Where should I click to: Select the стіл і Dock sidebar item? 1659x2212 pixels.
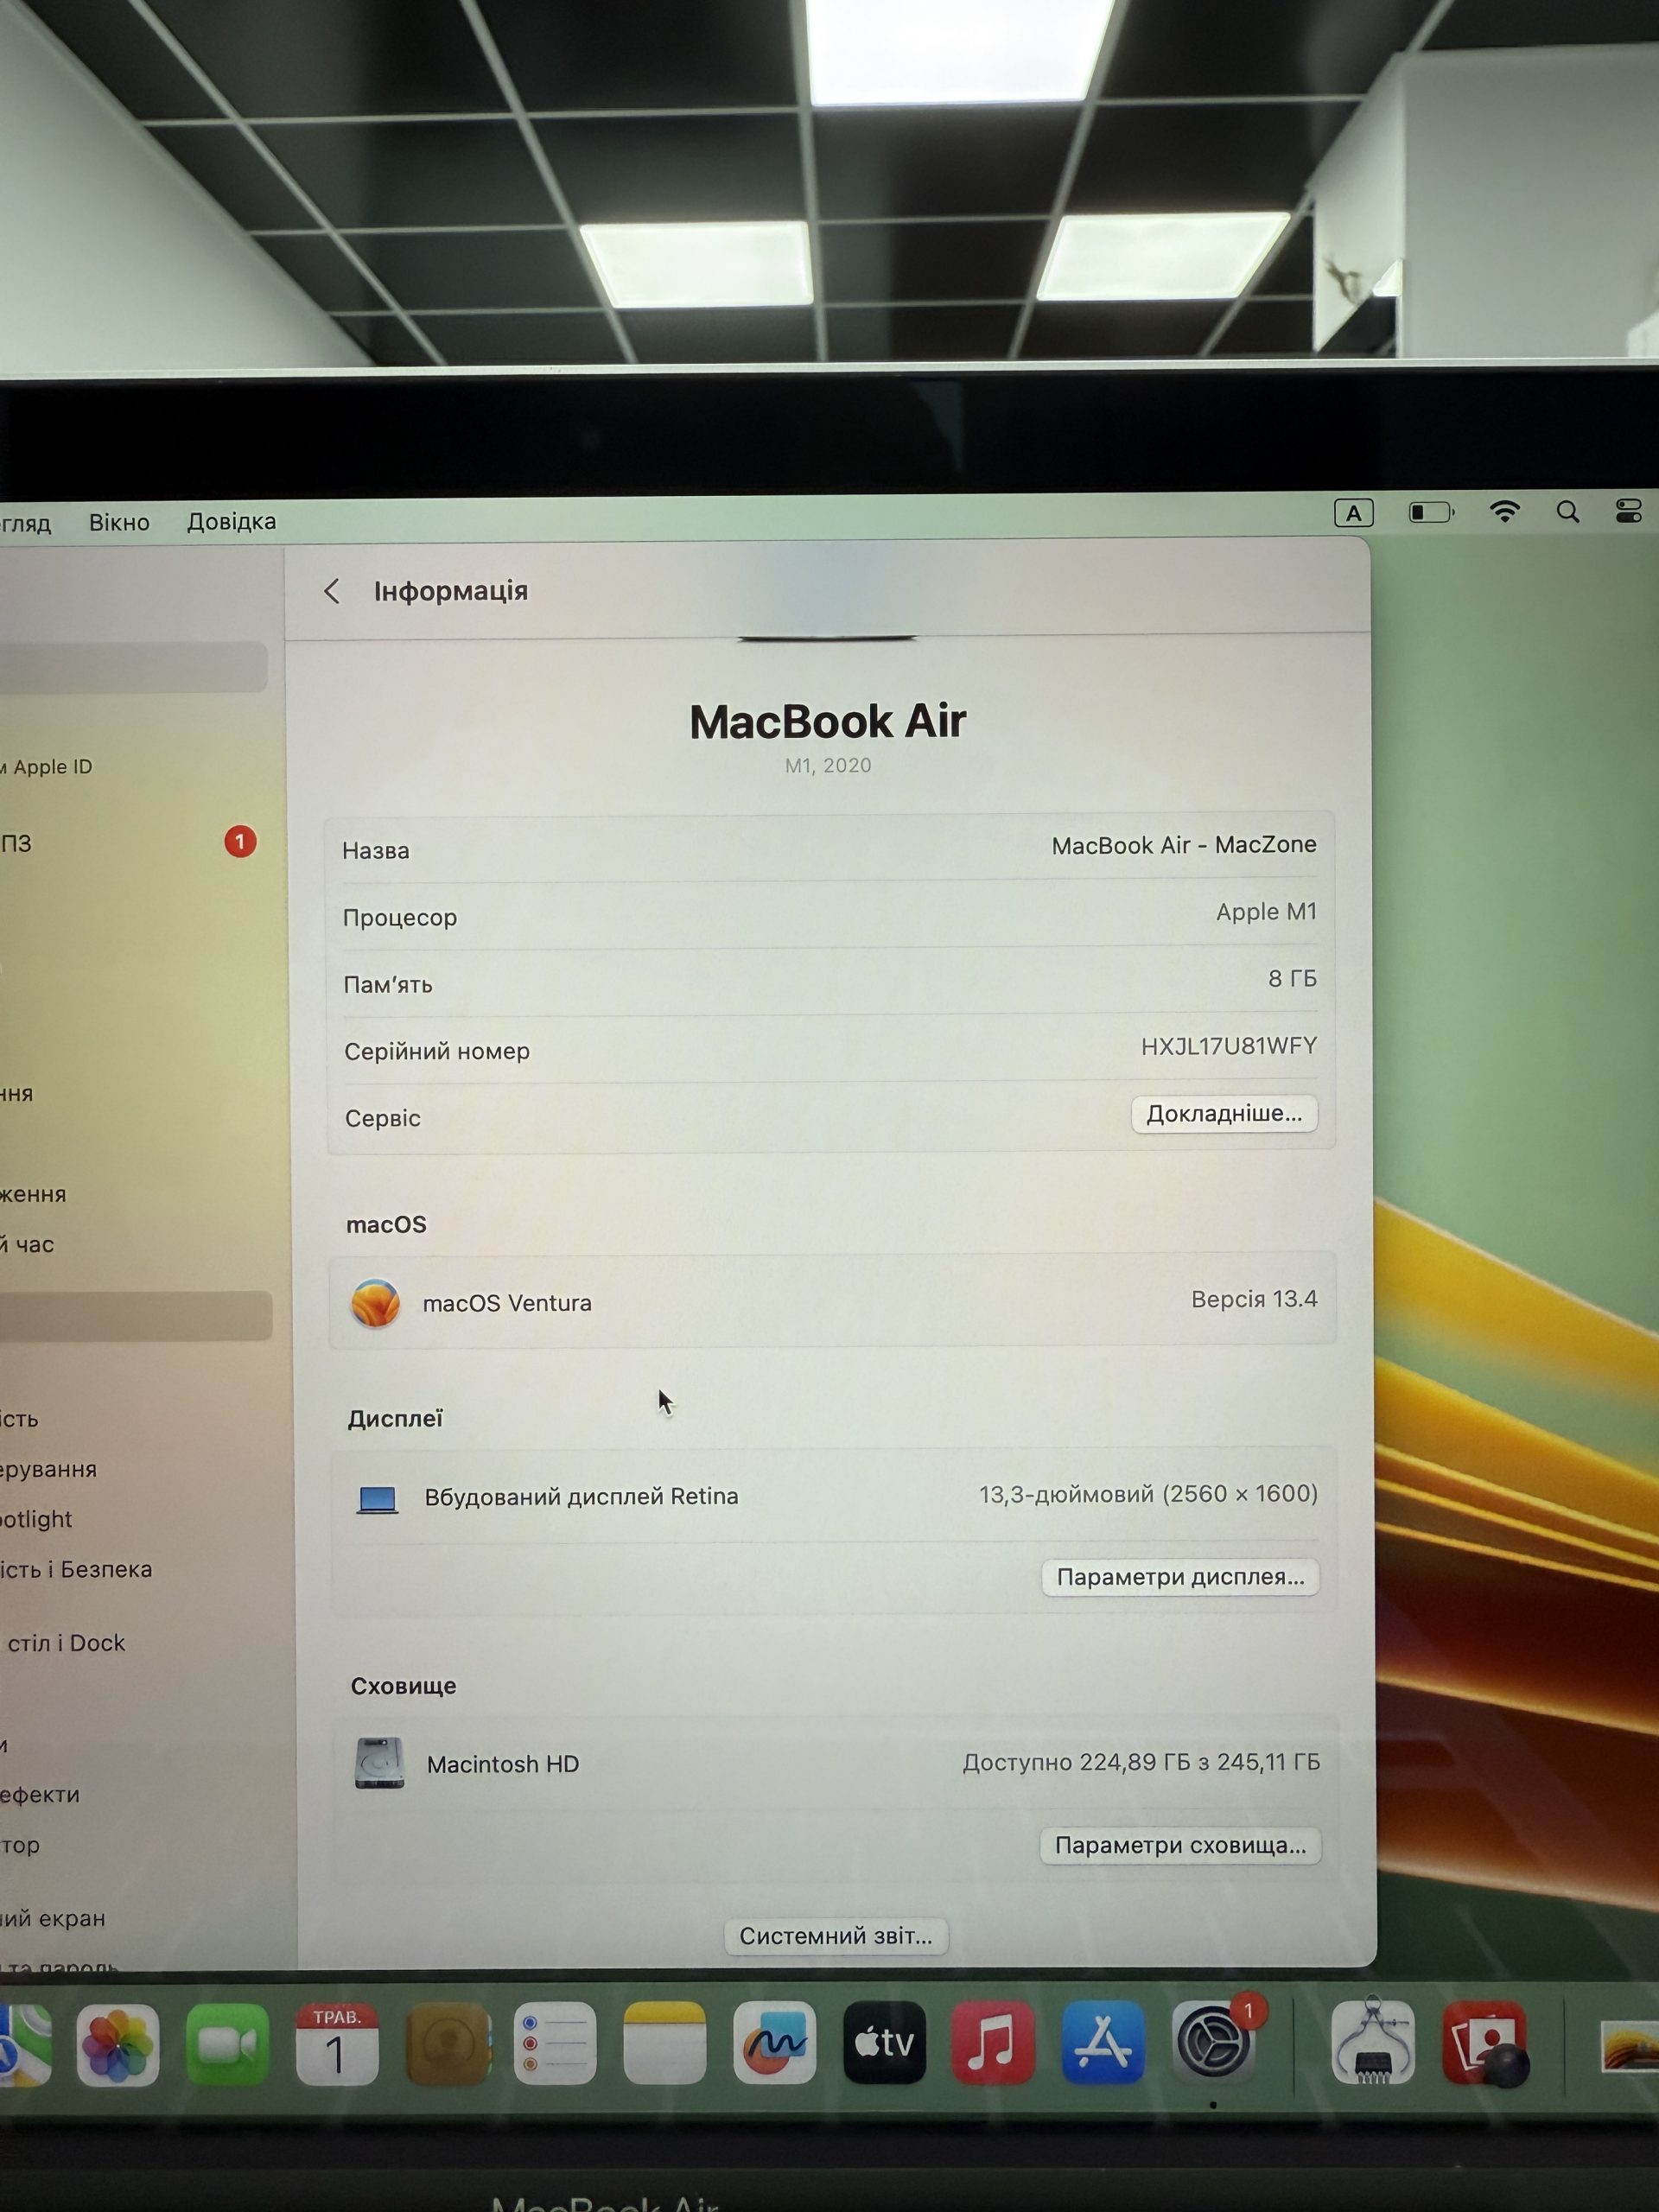(x=66, y=1643)
